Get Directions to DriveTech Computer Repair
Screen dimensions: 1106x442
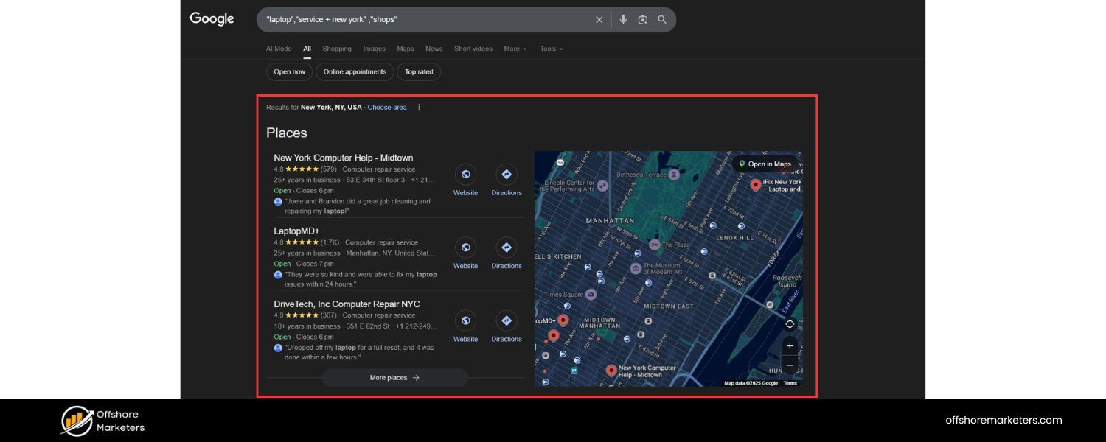506,320
